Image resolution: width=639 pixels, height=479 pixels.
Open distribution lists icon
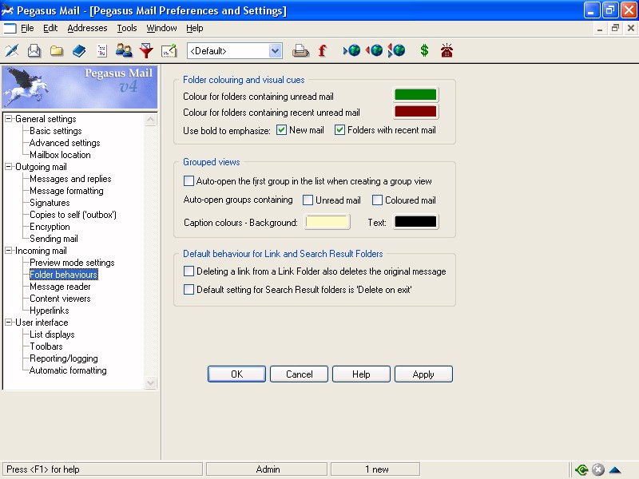(101, 50)
